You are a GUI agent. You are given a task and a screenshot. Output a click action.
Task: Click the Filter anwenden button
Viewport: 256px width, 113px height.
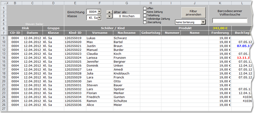193,13
